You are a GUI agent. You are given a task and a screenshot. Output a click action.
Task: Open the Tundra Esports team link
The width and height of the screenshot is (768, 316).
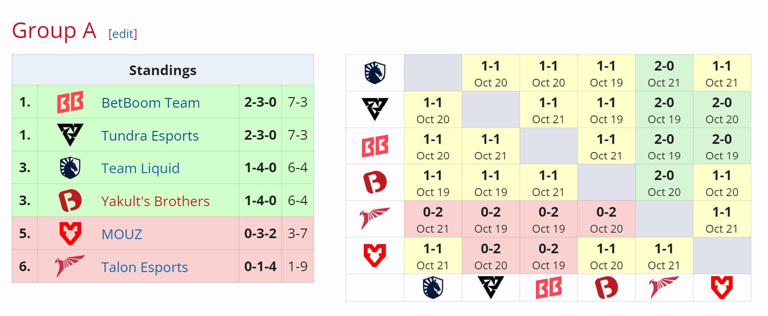point(150,136)
